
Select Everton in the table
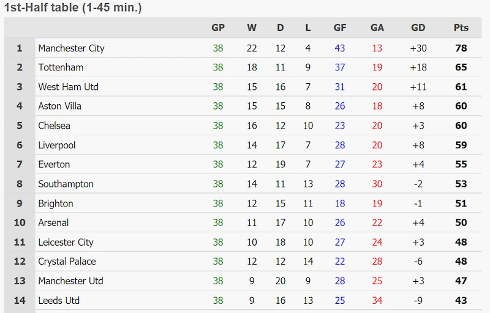point(54,165)
